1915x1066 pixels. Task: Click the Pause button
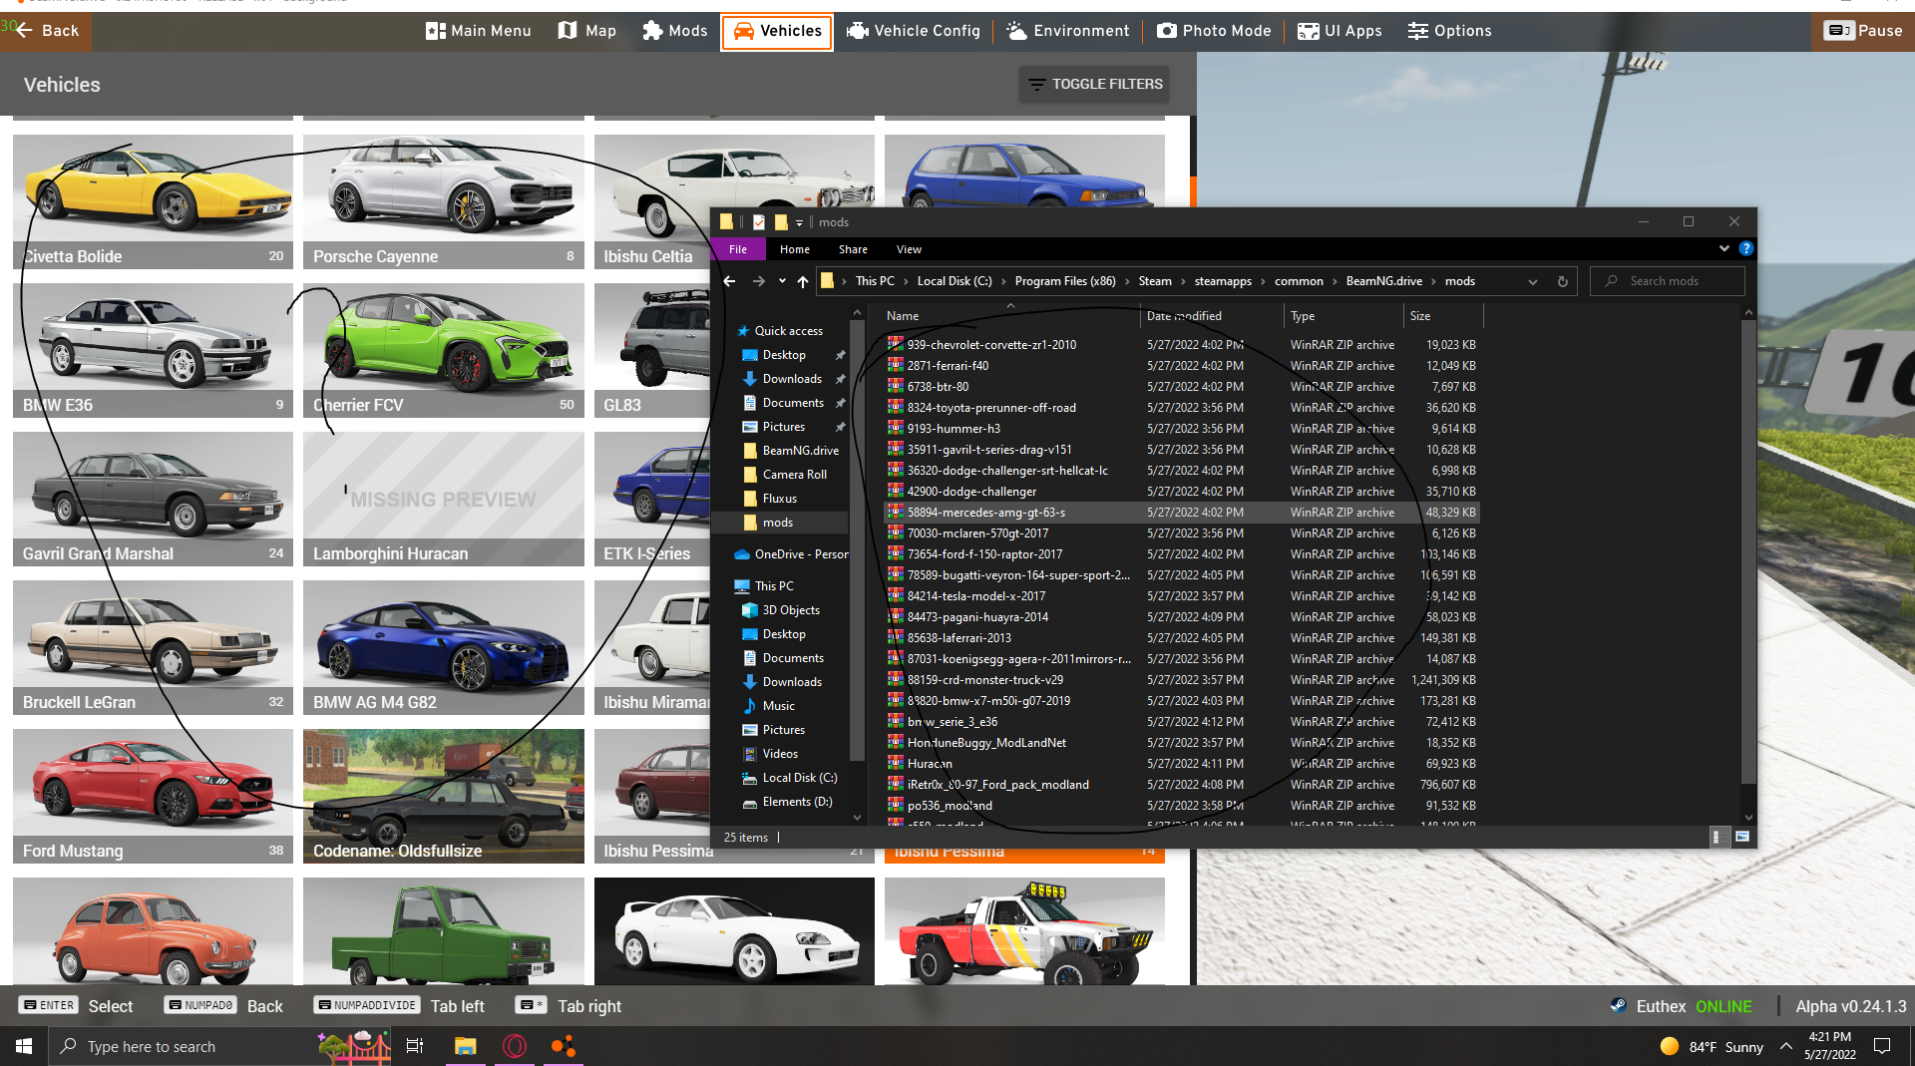(1863, 31)
